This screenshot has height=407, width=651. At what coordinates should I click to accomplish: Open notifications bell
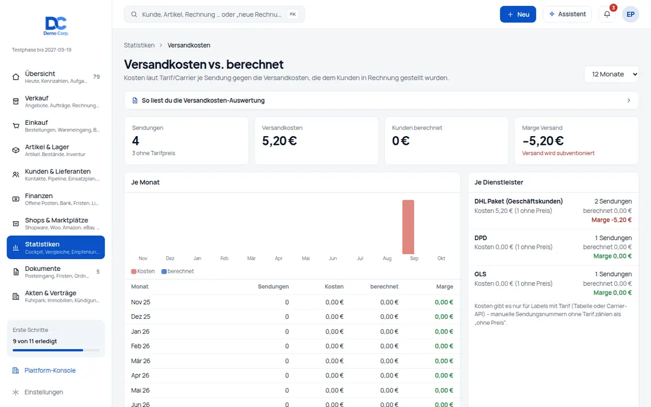[607, 14]
